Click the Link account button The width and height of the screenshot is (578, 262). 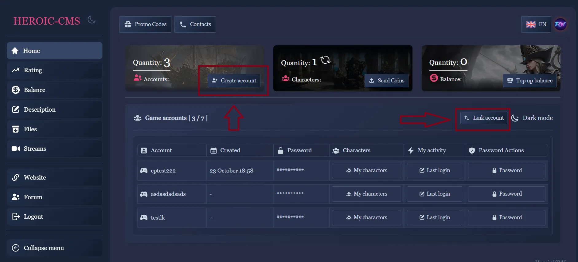click(484, 118)
